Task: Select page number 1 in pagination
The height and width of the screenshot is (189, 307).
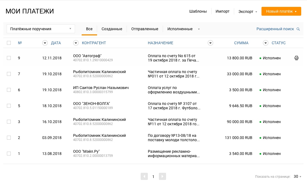Action: pyautogui.click(x=153, y=177)
